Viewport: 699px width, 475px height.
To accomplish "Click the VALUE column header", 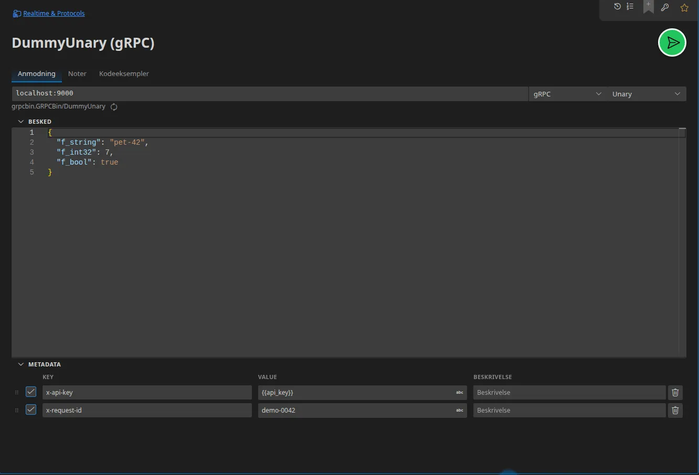I will pyautogui.click(x=267, y=377).
